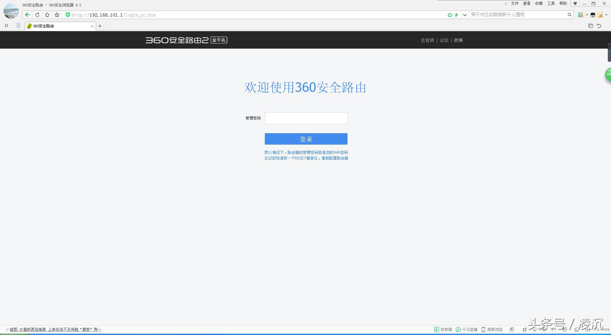Open a new tab with plus button

click(100, 26)
